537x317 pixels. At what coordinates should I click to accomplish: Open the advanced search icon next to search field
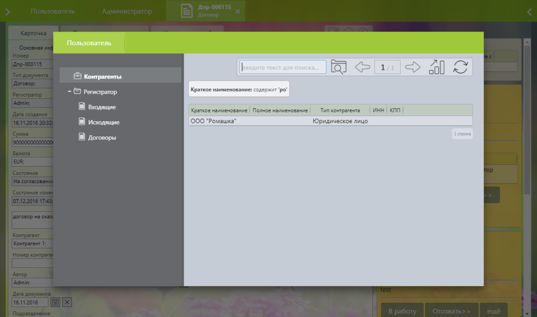point(339,67)
